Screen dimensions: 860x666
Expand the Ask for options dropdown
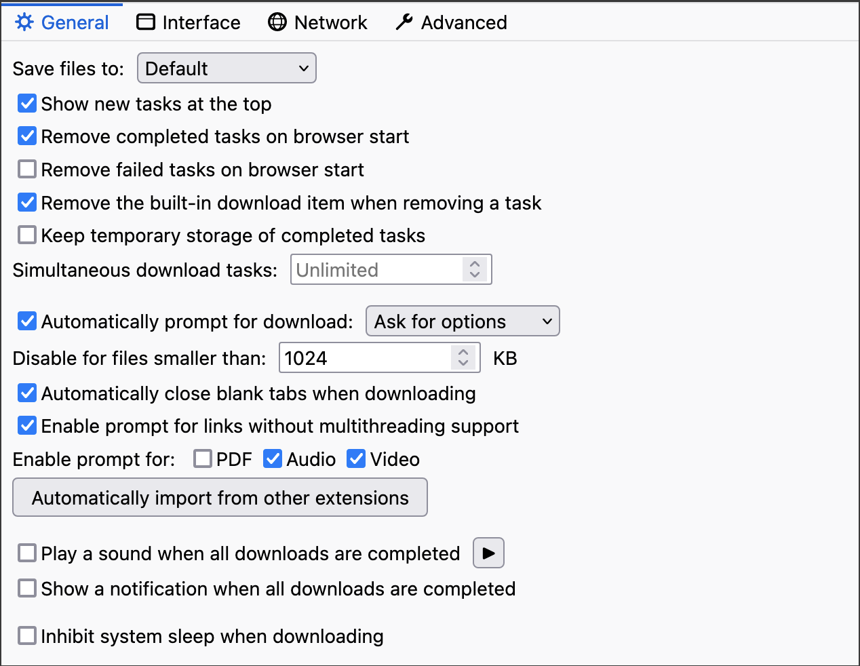[x=463, y=321]
